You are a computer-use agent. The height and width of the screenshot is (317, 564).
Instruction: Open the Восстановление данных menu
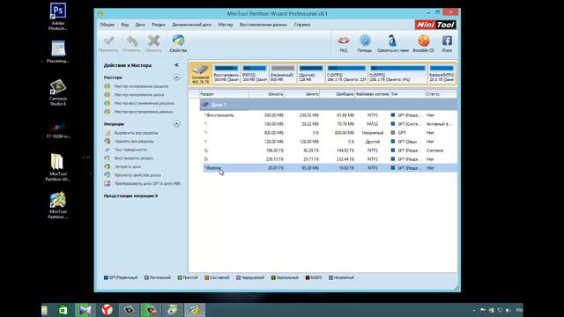(x=263, y=25)
